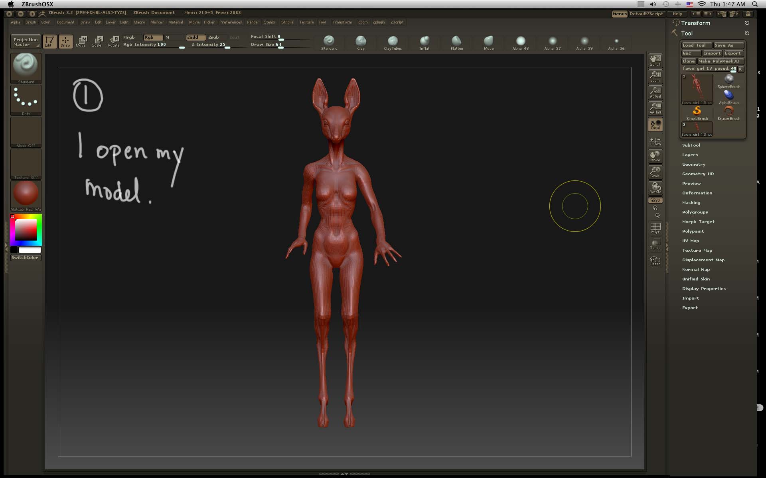Expand the Deformation section
Screen dimensions: 766x478
697,193
